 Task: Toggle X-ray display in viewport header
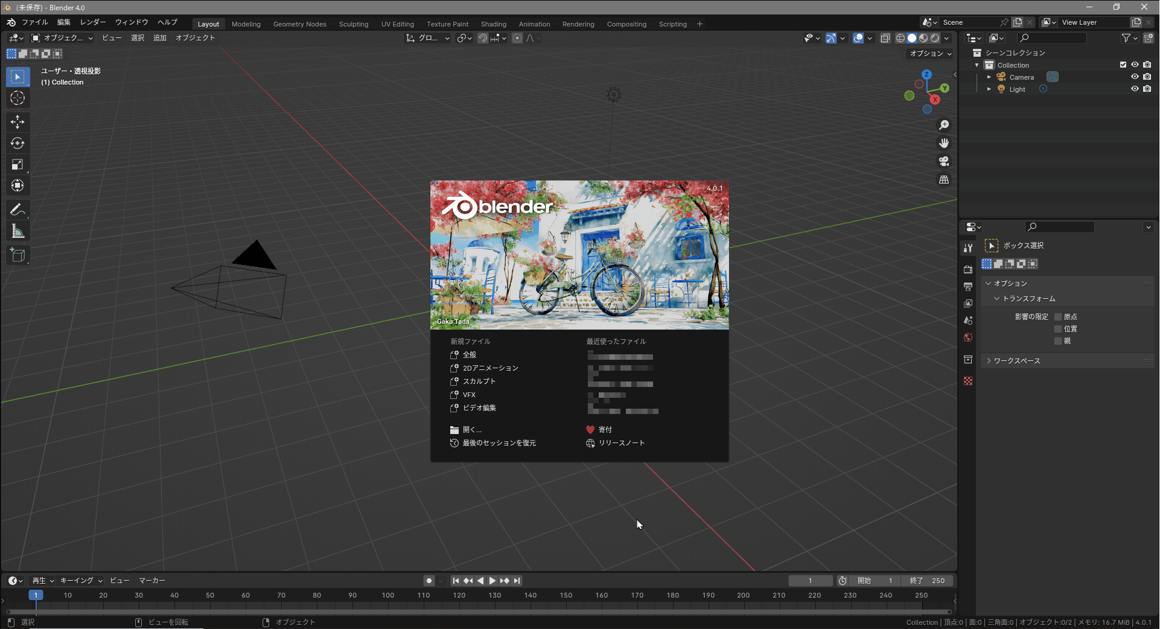885,38
